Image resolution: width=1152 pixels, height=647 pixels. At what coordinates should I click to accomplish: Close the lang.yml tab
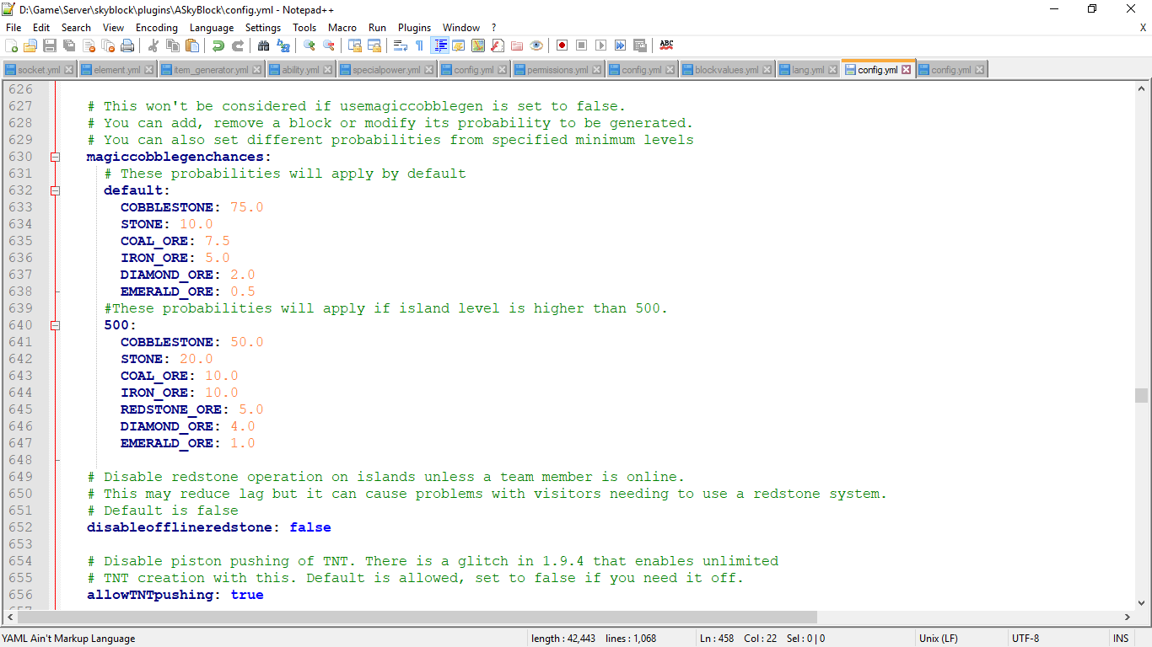[x=833, y=70]
